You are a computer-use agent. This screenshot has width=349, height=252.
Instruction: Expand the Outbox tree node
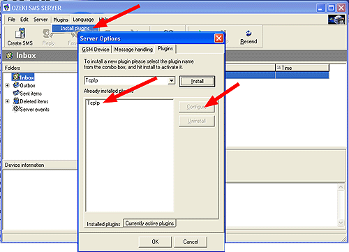tap(7, 85)
